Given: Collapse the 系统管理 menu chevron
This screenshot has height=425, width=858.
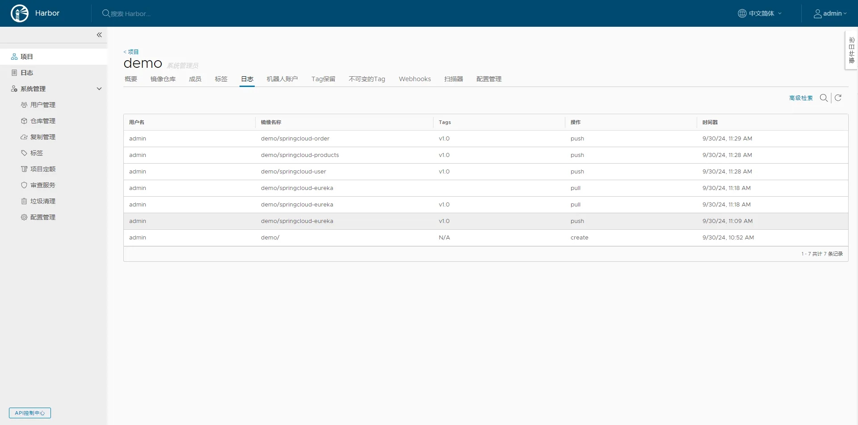Looking at the screenshot, I should 99,89.
